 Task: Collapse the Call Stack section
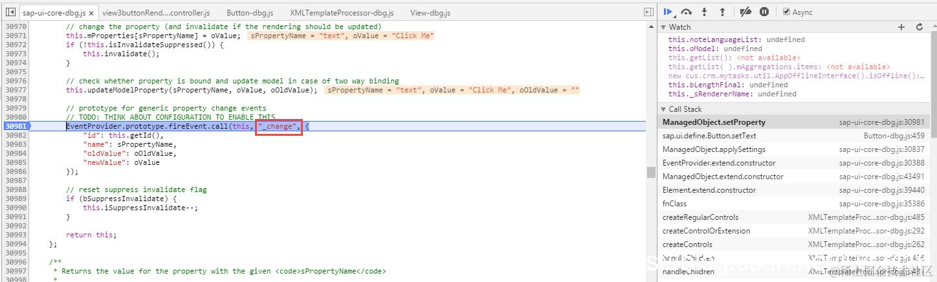click(x=664, y=109)
